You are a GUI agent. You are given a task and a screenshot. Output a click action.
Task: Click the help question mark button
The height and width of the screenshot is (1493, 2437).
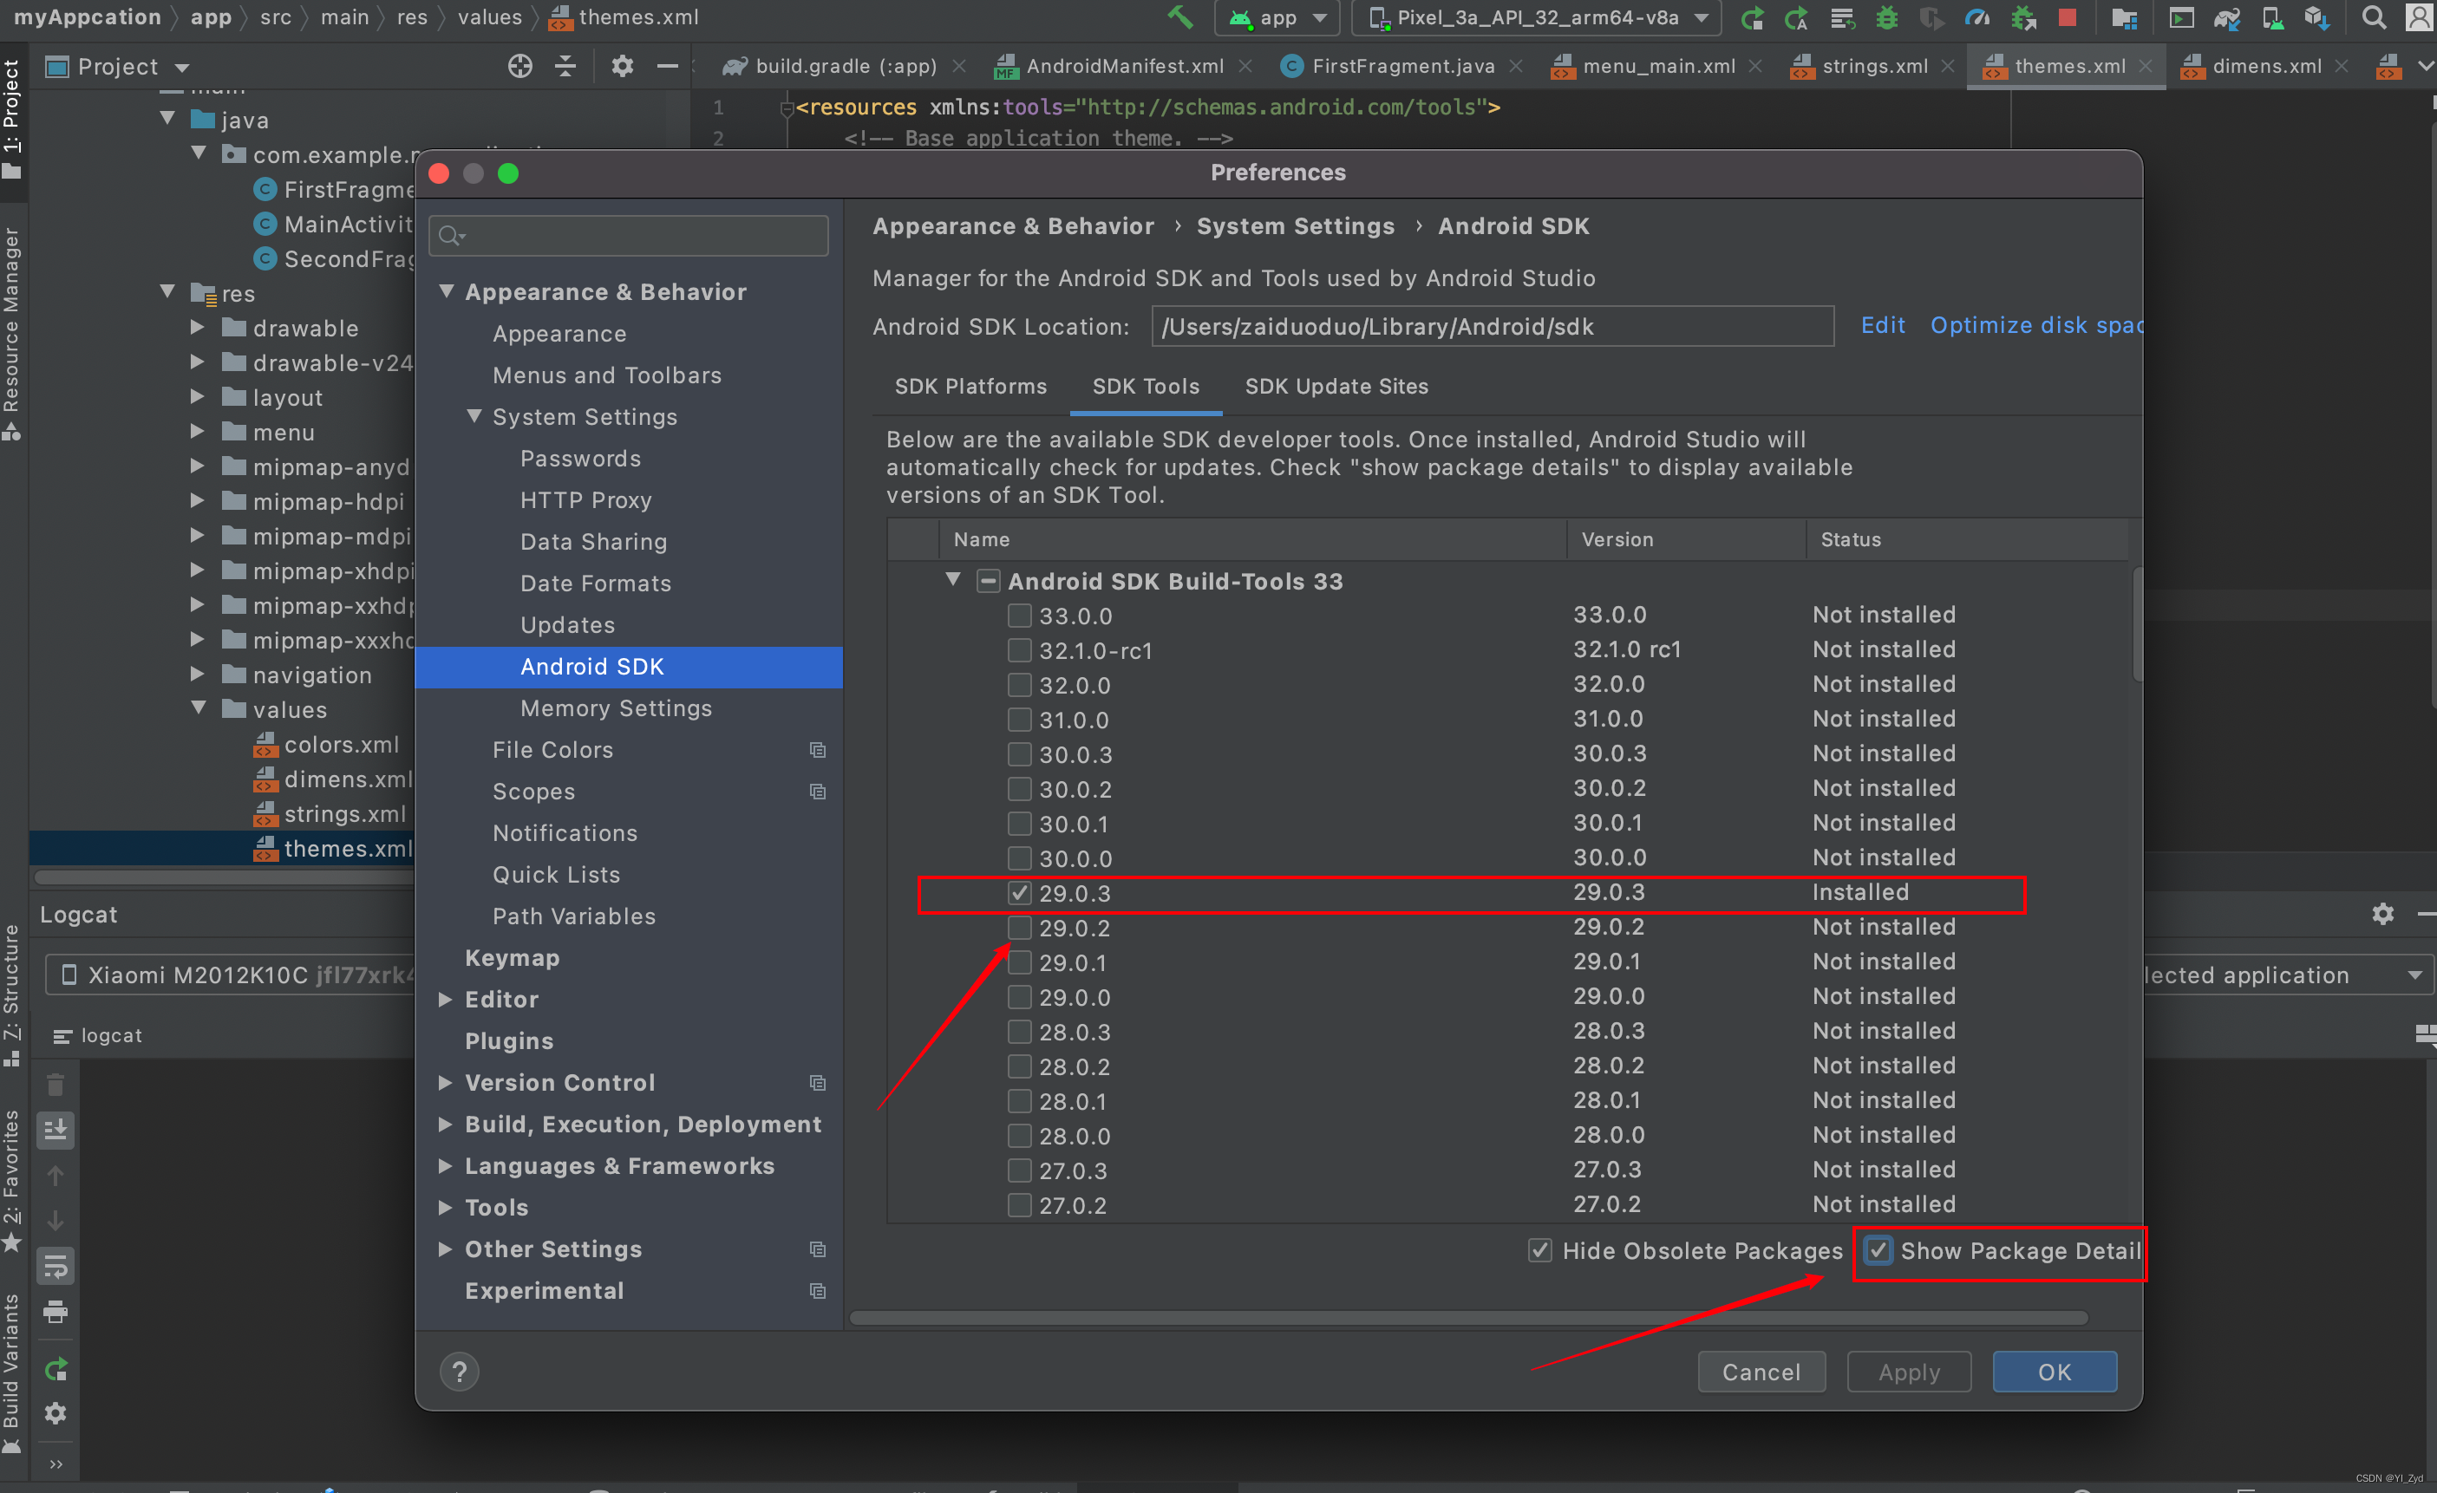459,1372
